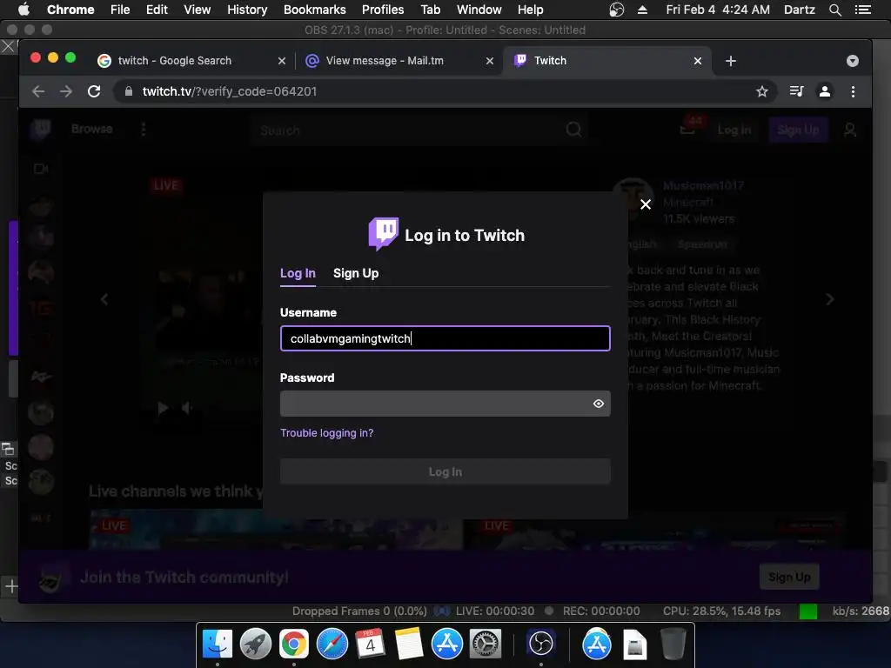Close the Mail.tm browser tab
891x668 pixels.
[490, 61]
